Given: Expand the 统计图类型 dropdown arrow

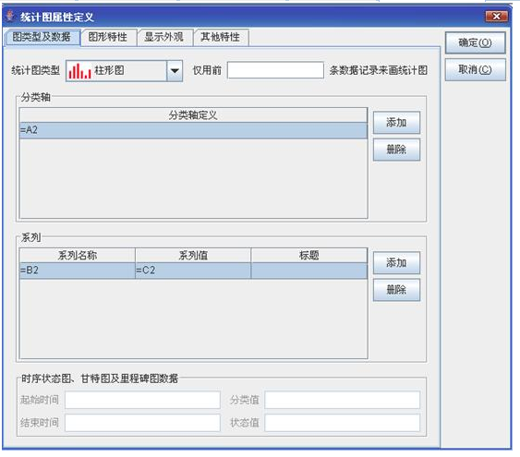Looking at the screenshot, I should [175, 70].
